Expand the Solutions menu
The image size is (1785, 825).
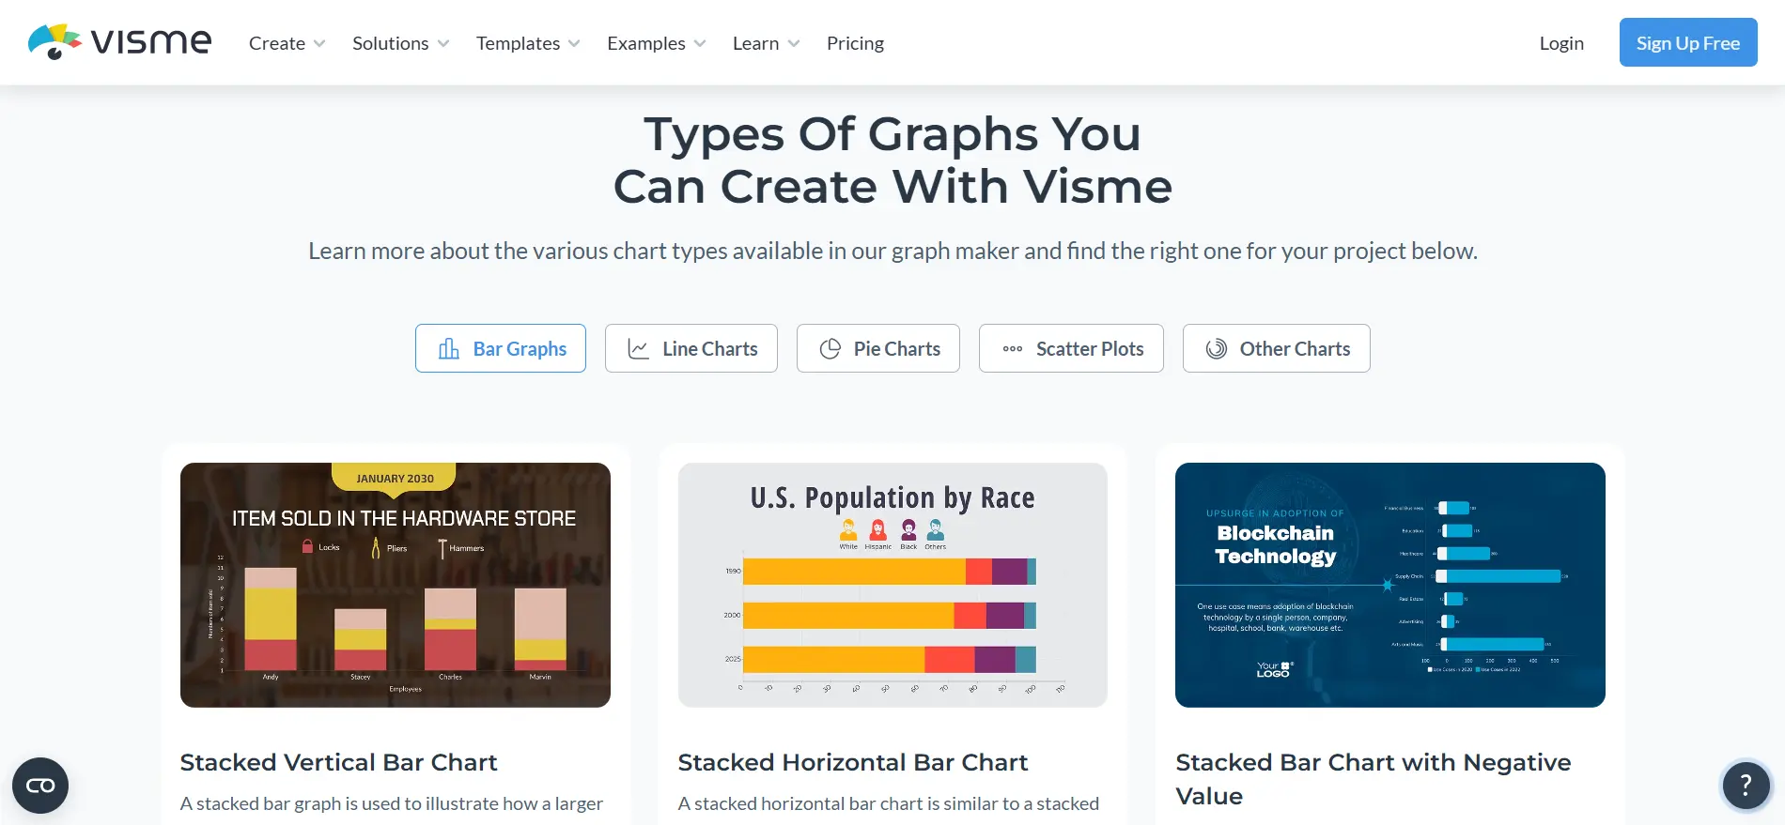pos(400,43)
